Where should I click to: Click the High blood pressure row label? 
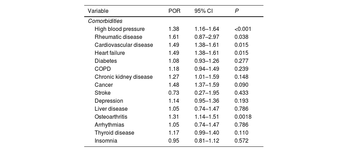[119, 29]
